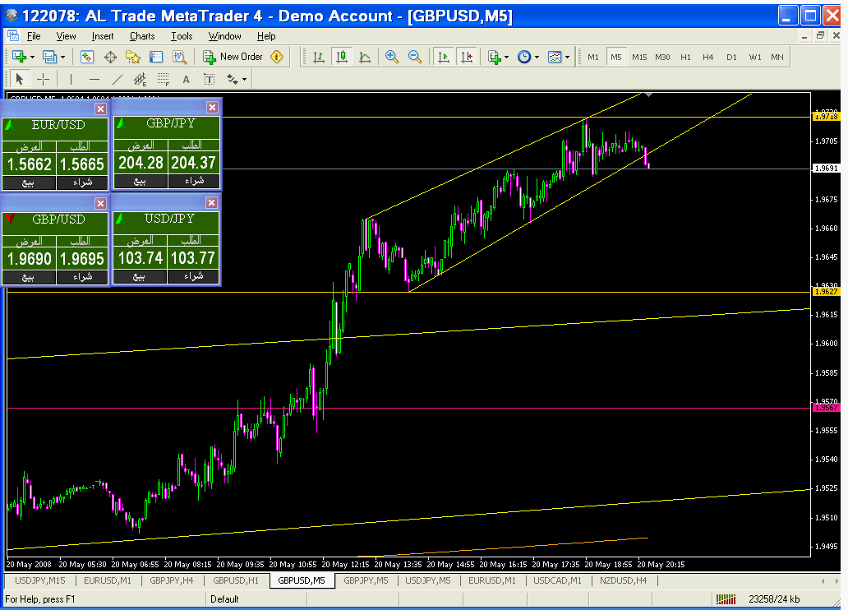Open the Charts menu
Viewport: 848px width, 610px height.
click(142, 36)
